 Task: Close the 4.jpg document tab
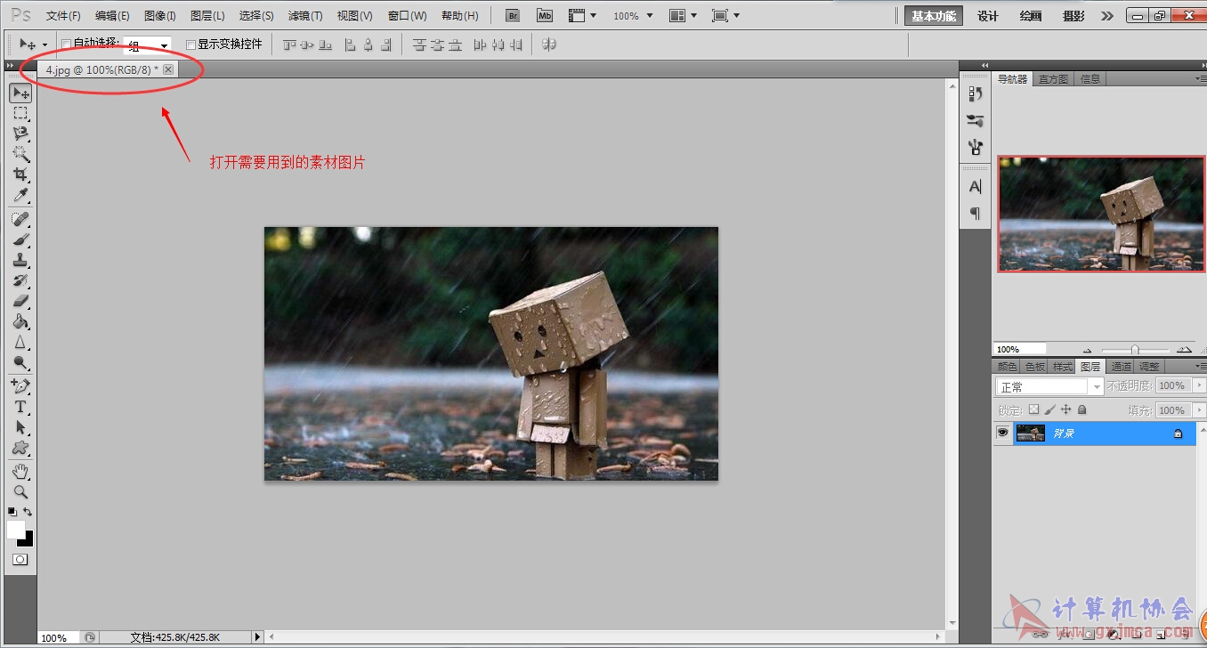click(x=168, y=69)
